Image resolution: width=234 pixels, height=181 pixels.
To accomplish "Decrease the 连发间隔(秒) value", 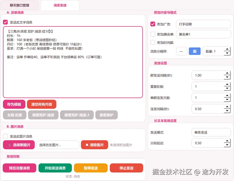I will pos(227,111).
